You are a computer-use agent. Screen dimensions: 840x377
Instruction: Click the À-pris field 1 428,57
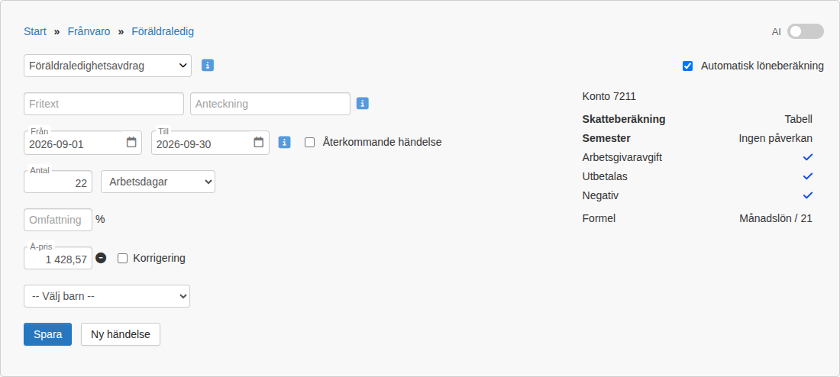coord(58,259)
